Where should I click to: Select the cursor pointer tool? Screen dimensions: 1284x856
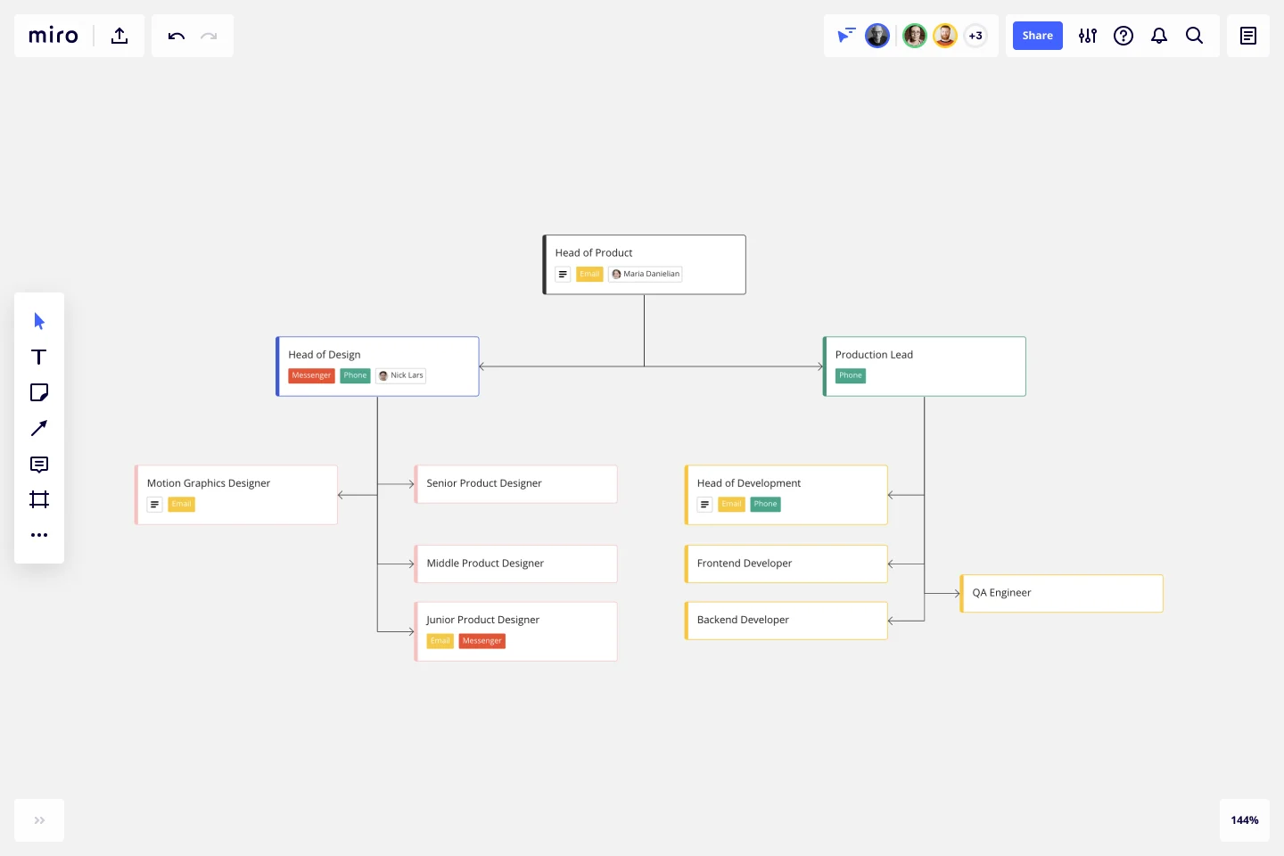pos(39,321)
